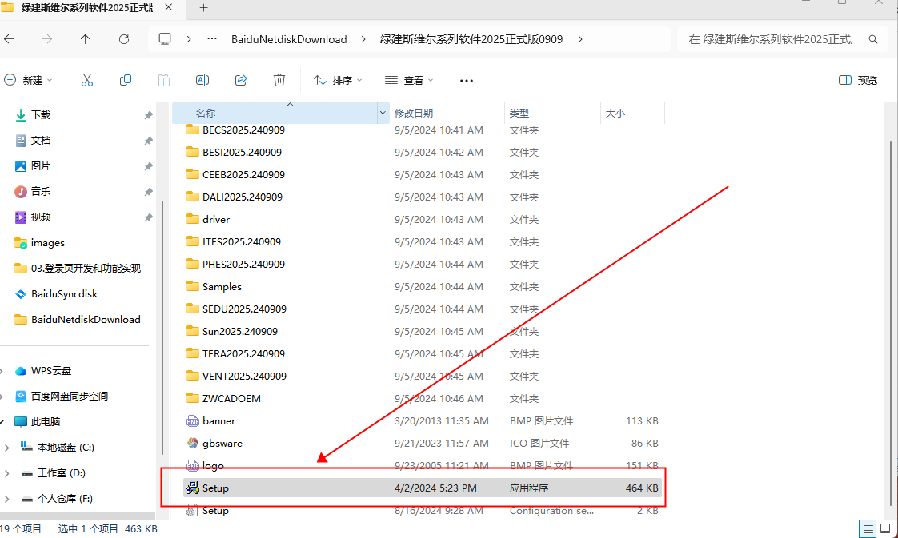This screenshot has width=898, height=538.
Task: Unpin the 下载 folder from sidebar
Action: tap(148, 114)
